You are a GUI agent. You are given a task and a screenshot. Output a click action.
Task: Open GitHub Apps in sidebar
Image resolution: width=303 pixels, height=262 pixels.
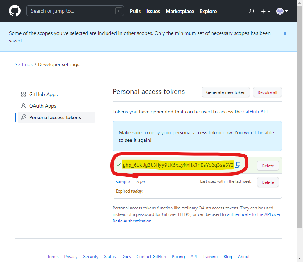tap(43, 94)
